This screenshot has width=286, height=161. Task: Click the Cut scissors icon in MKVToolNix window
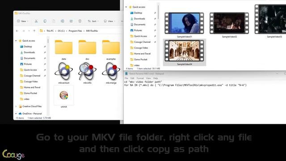click(36, 21)
